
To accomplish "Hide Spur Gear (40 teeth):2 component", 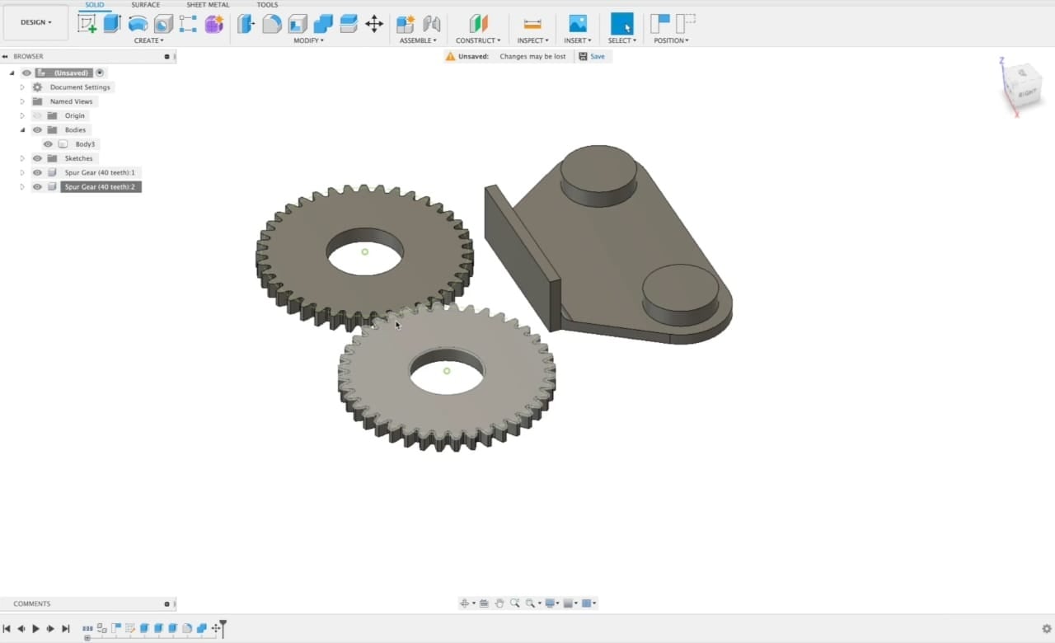I will (x=37, y=187).
